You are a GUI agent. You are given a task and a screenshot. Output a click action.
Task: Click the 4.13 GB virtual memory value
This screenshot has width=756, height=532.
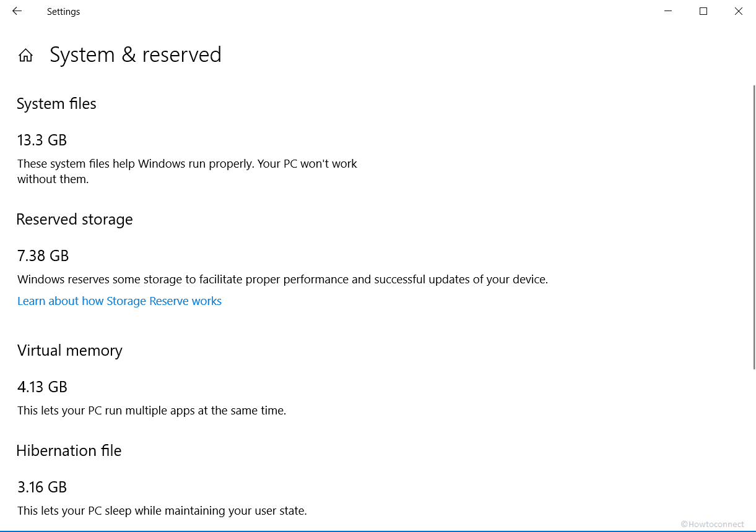click(x=42, y=387)
